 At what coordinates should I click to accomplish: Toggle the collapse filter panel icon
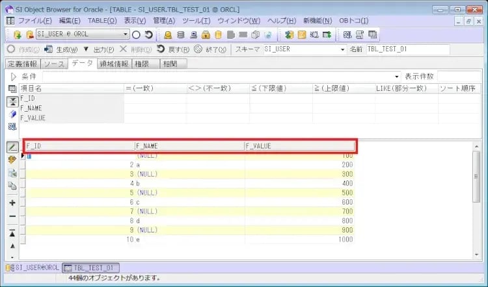point(12,101)
